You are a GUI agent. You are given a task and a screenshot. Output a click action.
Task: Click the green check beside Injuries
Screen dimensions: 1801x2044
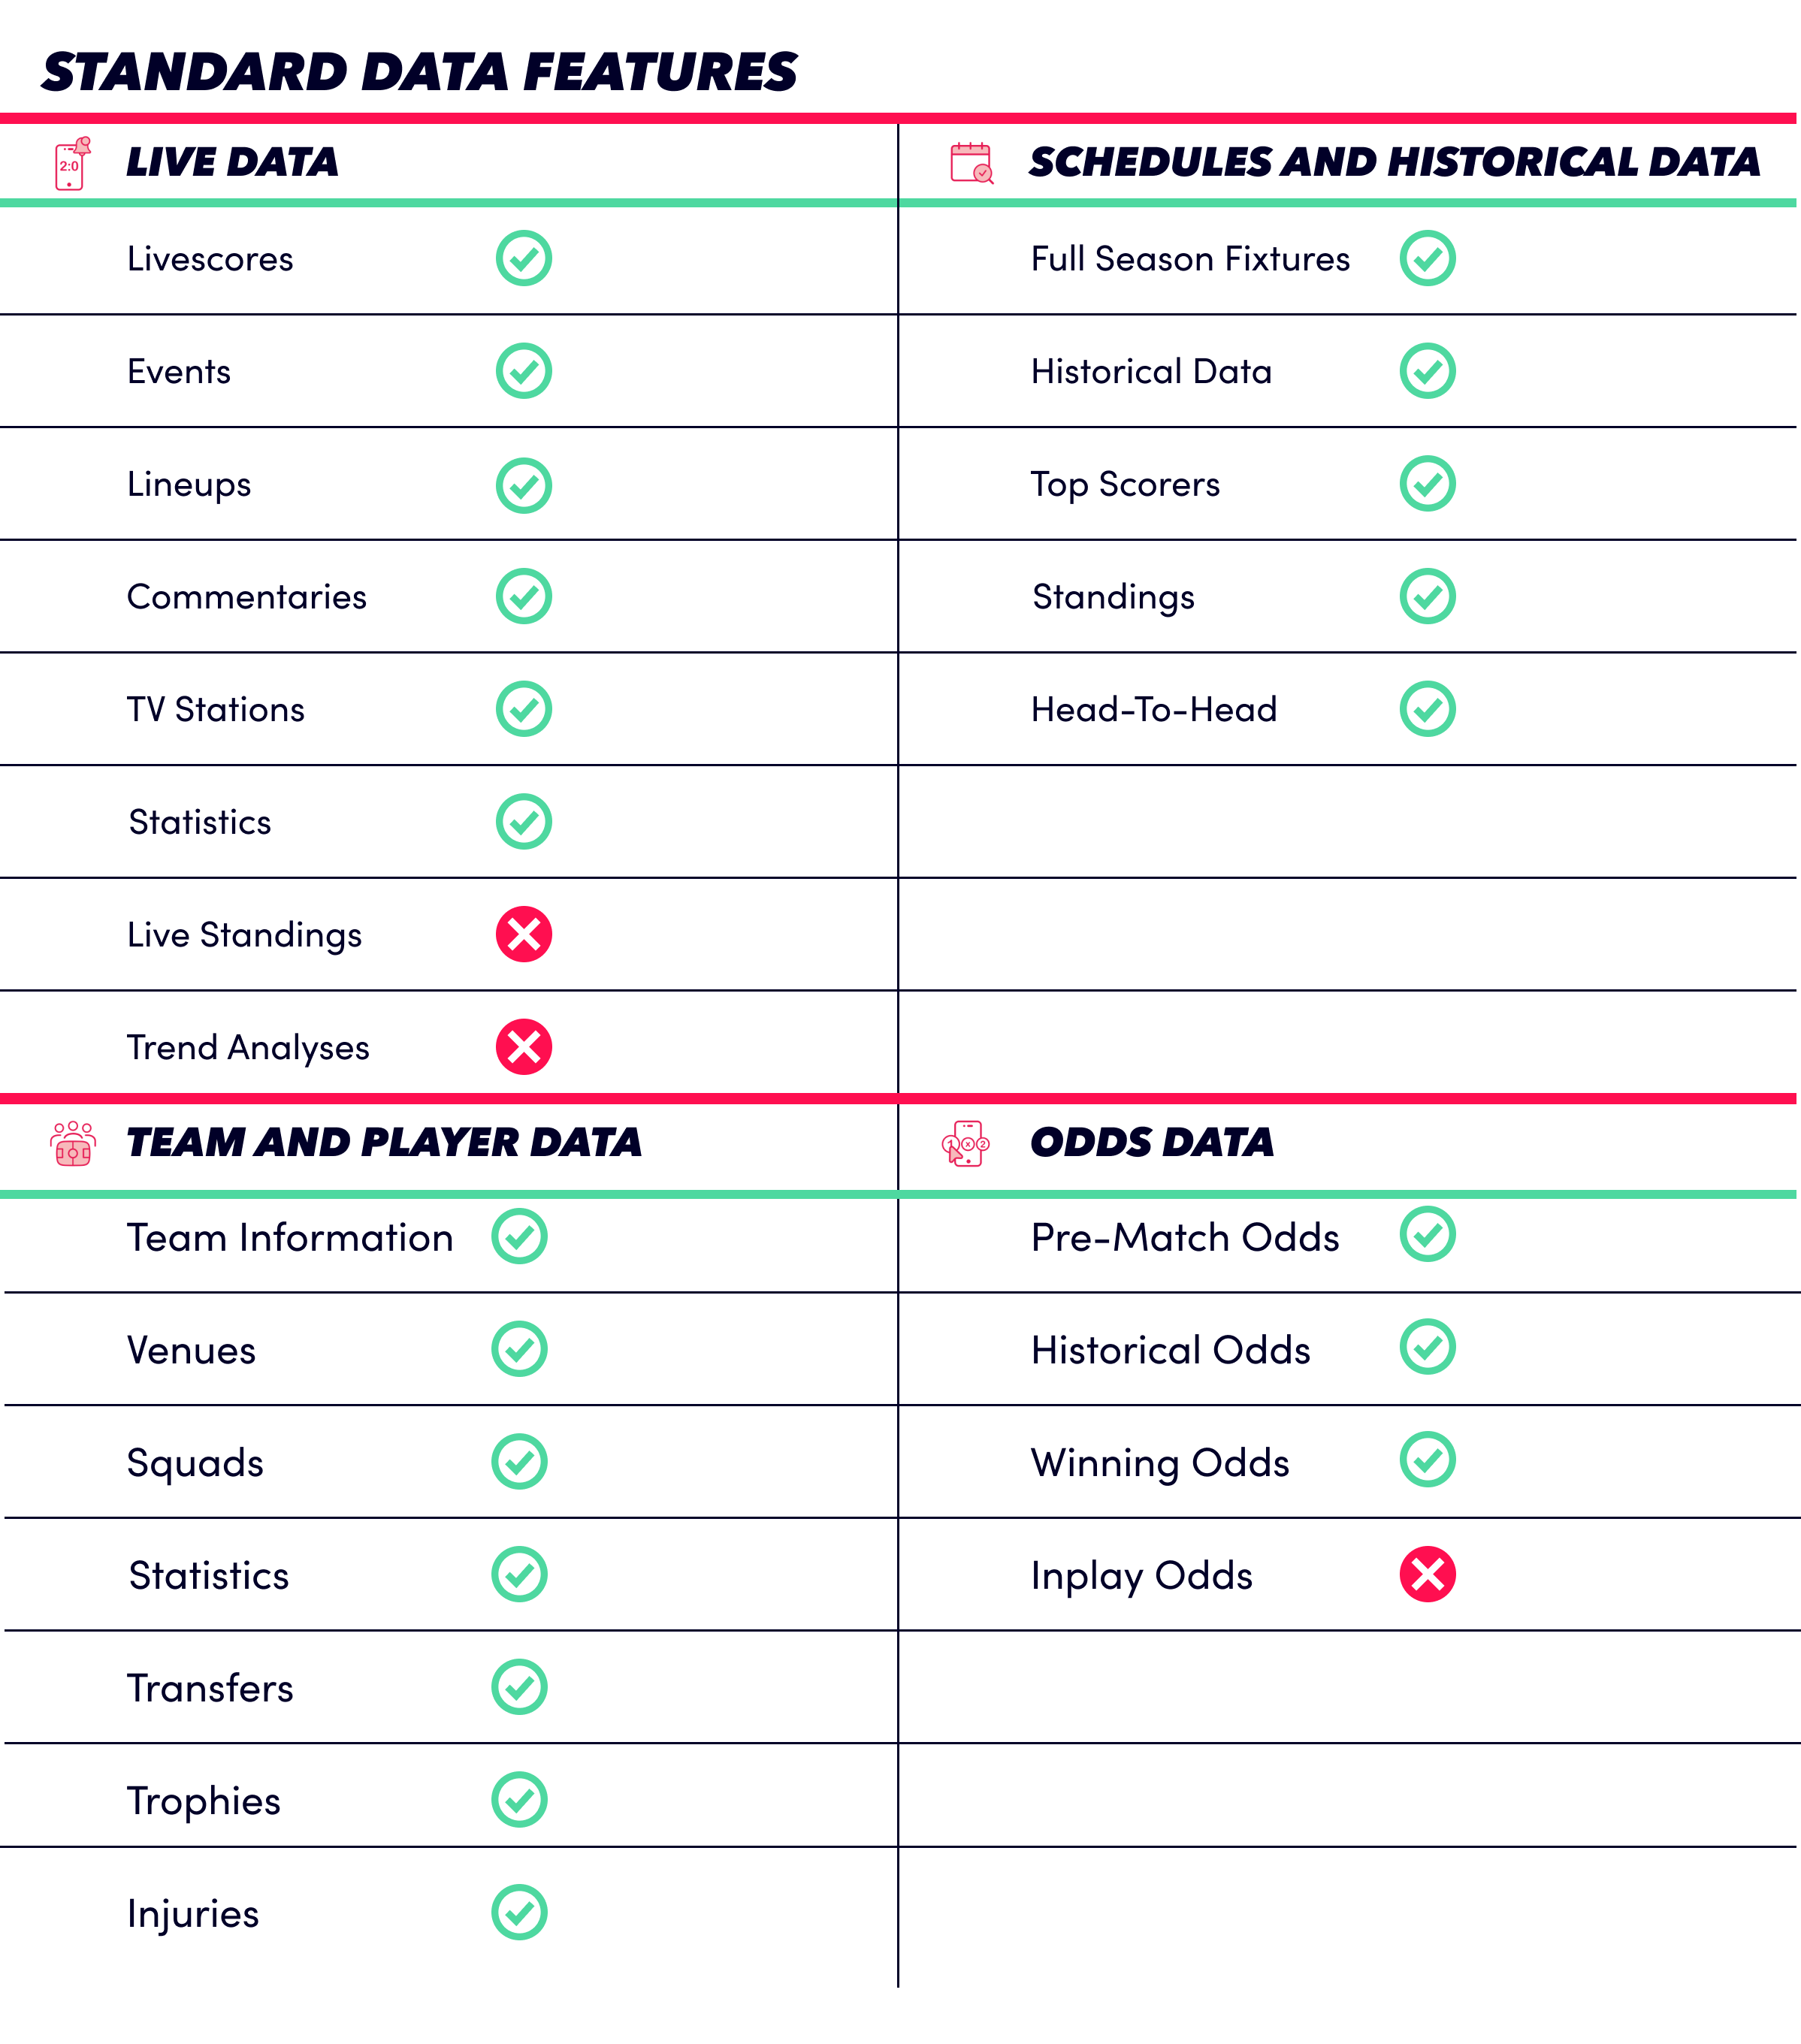pyautogui.click(x=519, y=1912)
